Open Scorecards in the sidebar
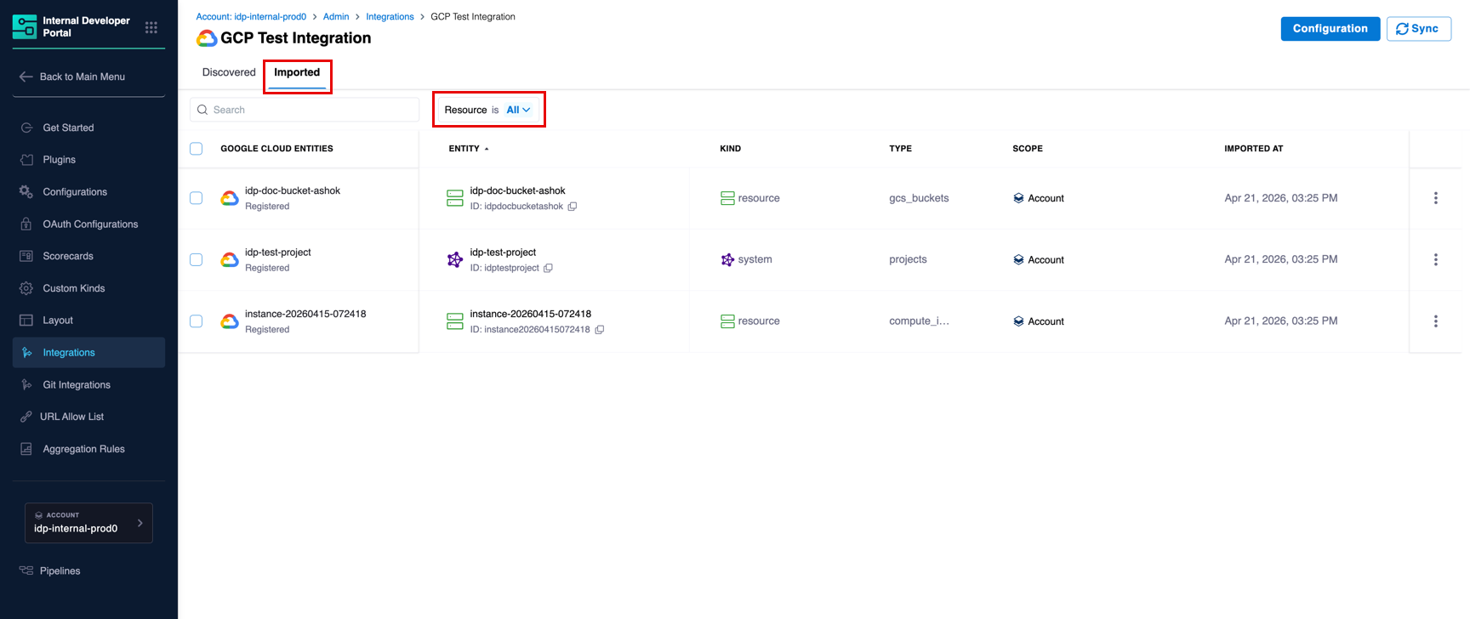 88,256
